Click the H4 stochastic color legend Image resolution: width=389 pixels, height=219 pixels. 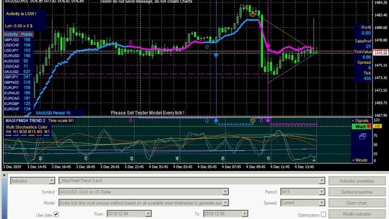point(9,131)
